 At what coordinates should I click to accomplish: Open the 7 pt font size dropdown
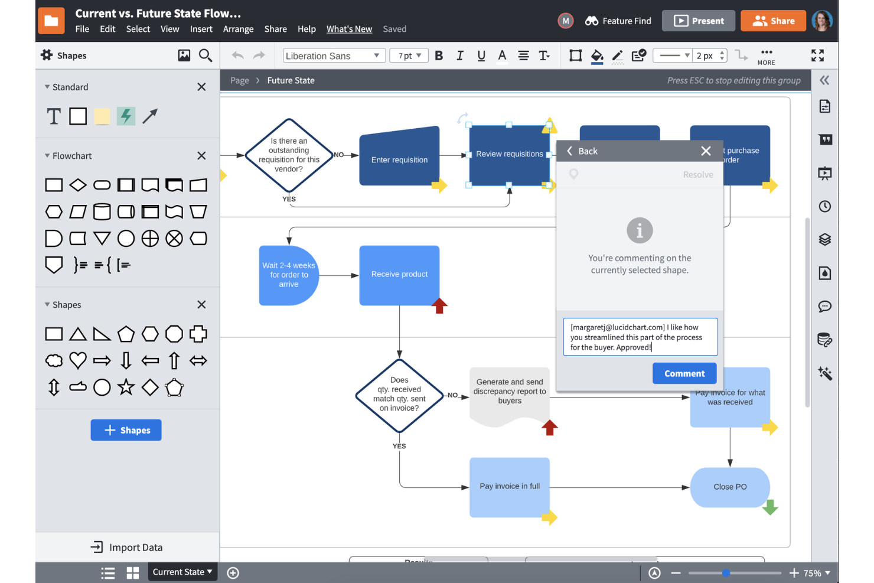409,56
